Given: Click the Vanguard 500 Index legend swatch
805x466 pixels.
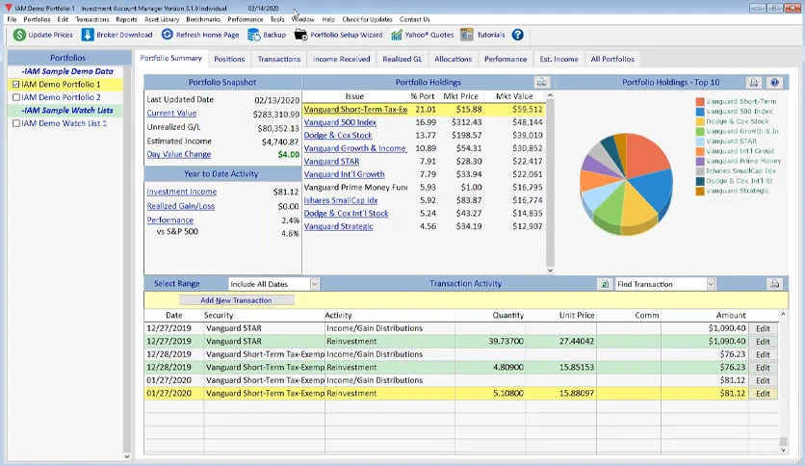Looking at the screenshot, I should coord(700,112).
